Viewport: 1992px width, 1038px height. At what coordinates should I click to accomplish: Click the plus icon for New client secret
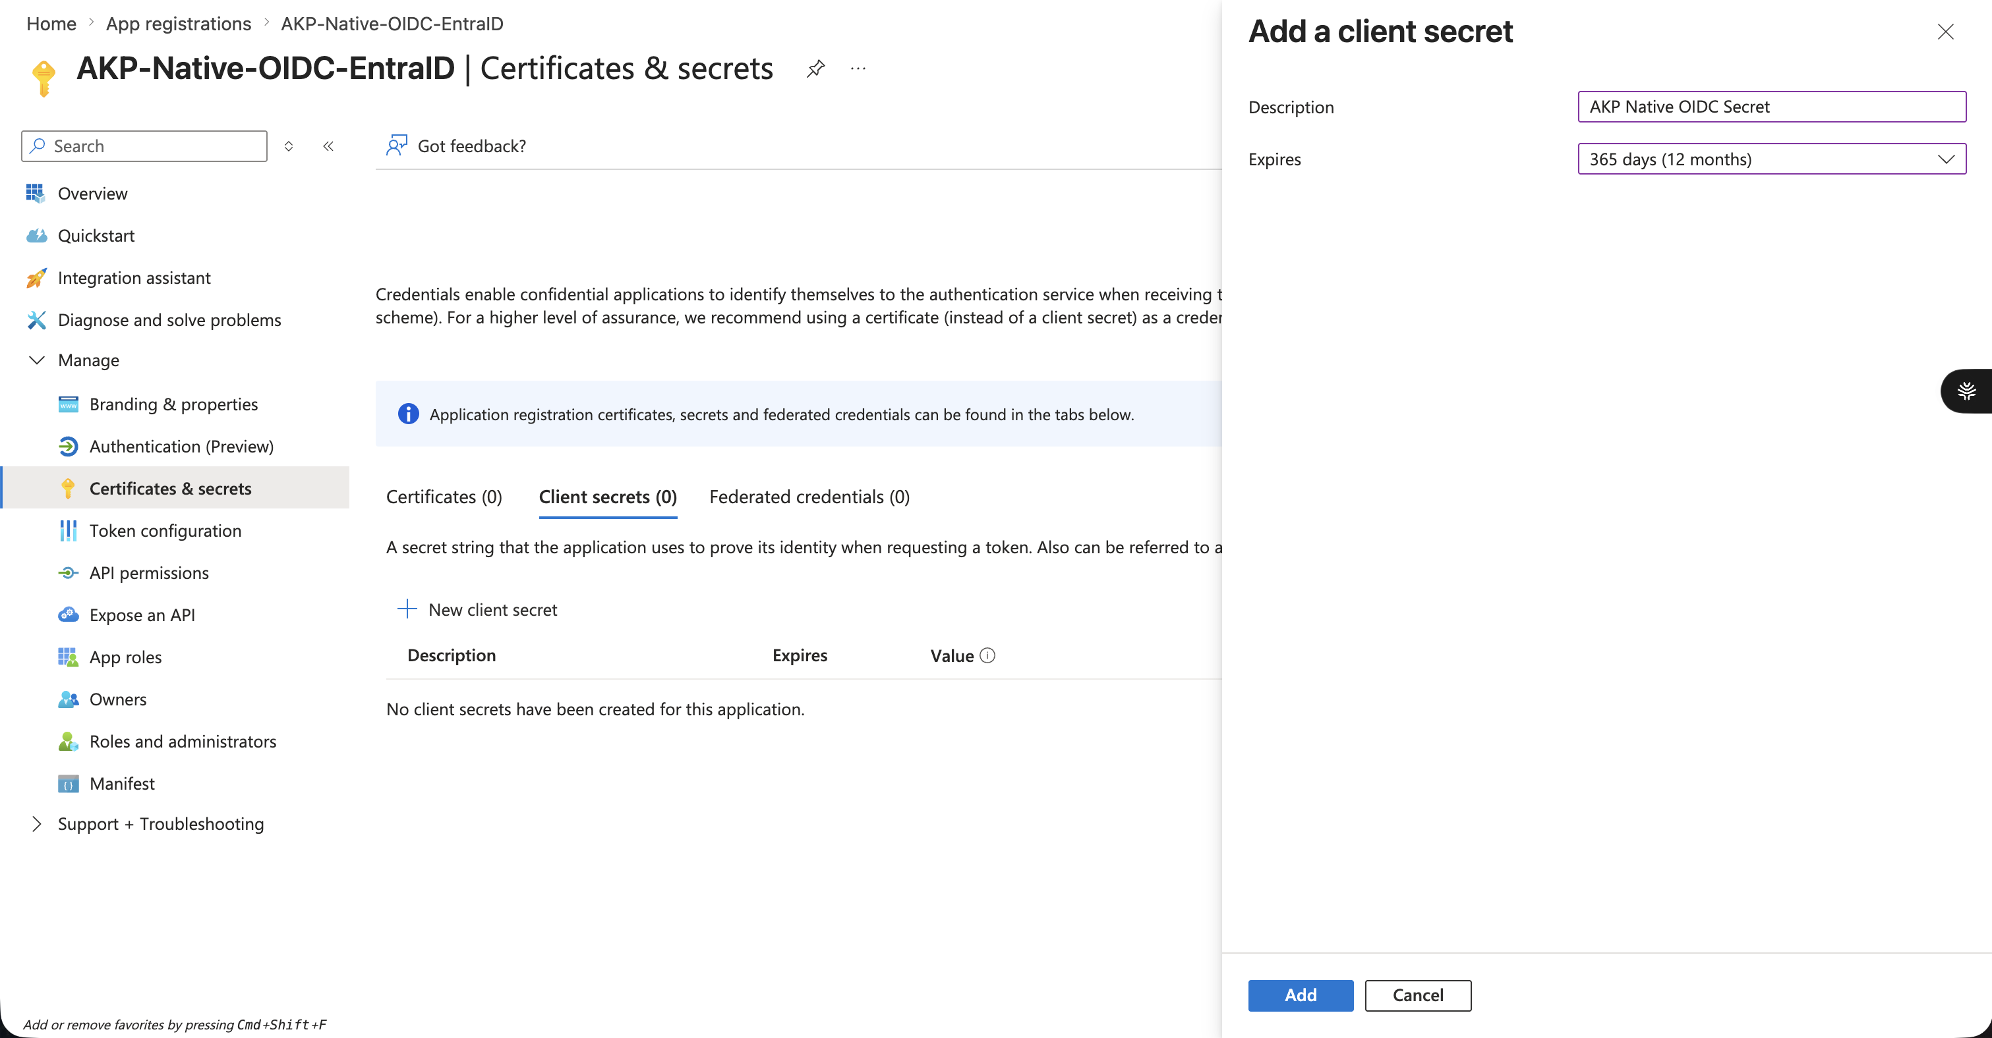pos(407,609)
